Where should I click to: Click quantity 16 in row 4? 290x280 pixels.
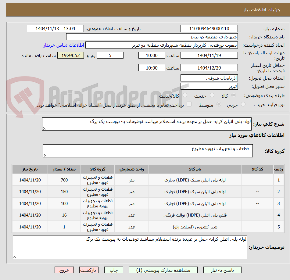(64, 215)
